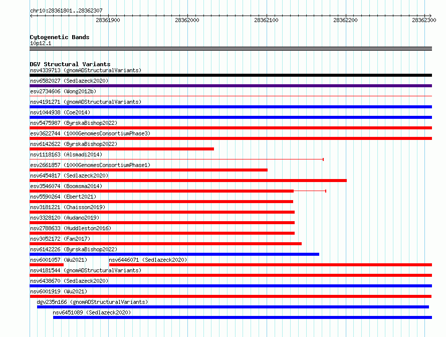Screen dimensions: 446x337
Task: Open nsv1044938 (Coe2014) label
Action: (60, 112)
